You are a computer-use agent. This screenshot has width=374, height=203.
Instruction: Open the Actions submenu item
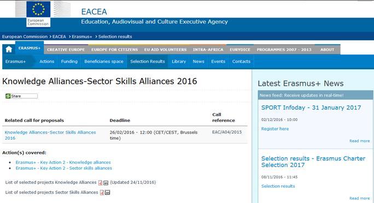click(47, 62)
